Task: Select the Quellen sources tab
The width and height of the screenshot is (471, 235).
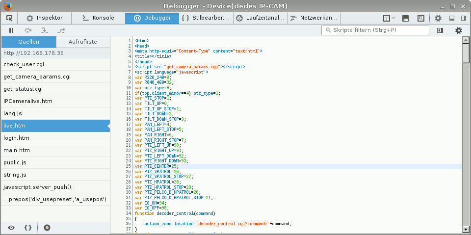Action: [x=28, y=42]
